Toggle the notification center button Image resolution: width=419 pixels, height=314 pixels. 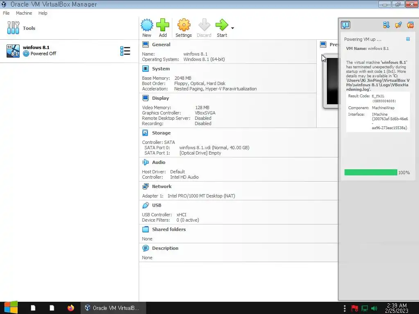(x=345, y=25)
